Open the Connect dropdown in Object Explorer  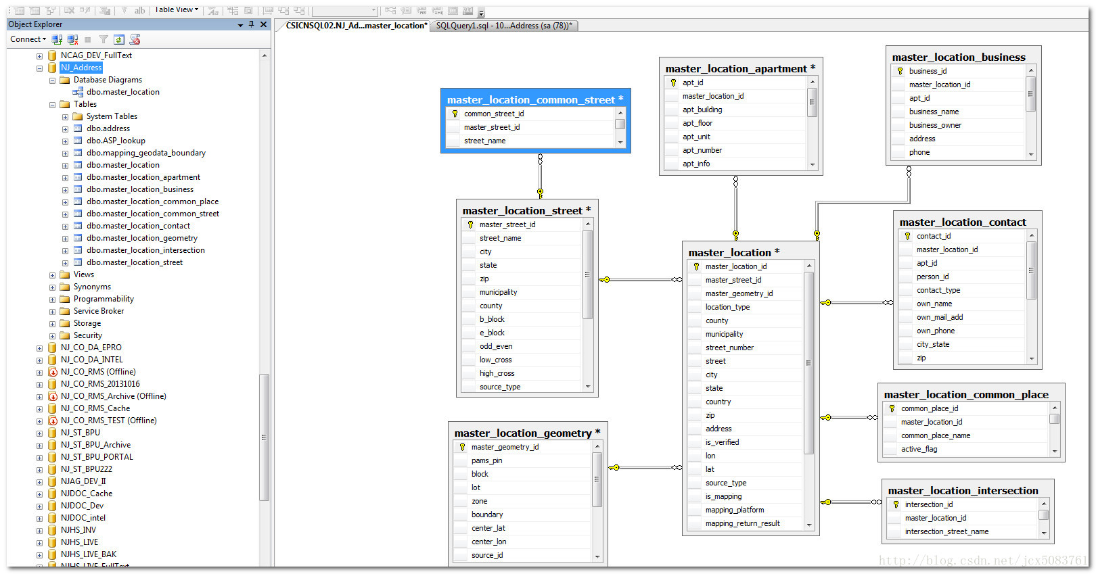(28, 39)
